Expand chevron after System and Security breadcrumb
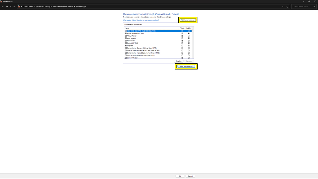 click(x=51, y=6)
